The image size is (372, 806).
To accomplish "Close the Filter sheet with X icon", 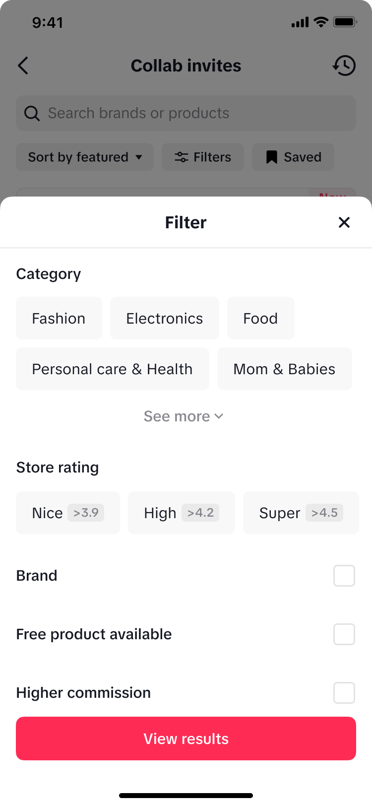I will [x=344, y=222].
